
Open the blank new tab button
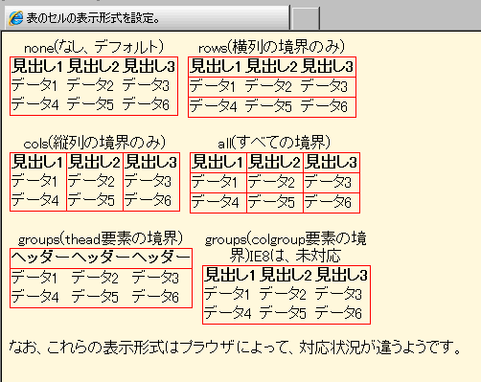pos(306,19)
